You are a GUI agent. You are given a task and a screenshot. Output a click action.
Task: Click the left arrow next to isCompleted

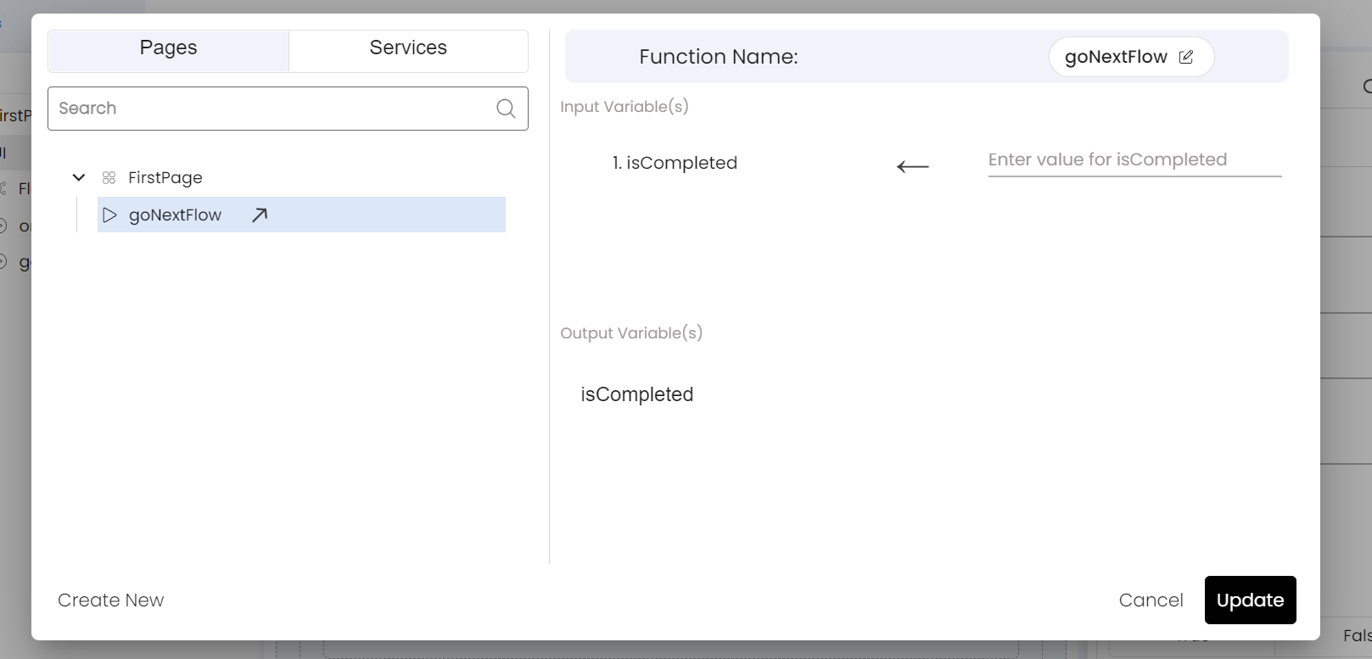pyautogui.click(x=913, y=166)
